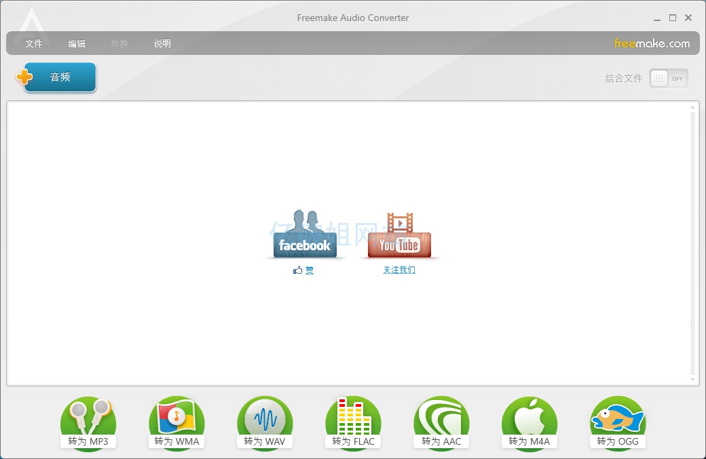706x459 pixels.
Task: Click the file list vertical scrollbar
Action: pyautogui.click(x=692, y=243)
